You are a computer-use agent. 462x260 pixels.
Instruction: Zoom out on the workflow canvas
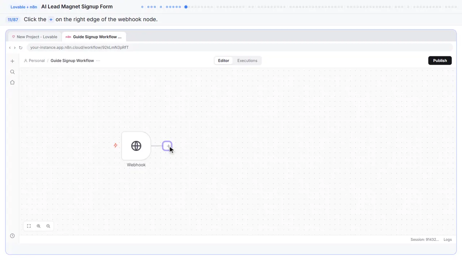pos(48,226)
